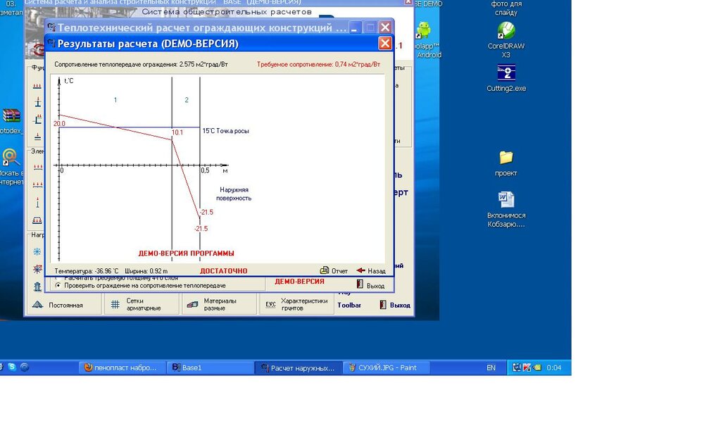The height and width of the screenshot is (440, 704).
Task: Launch Cutting2.exe desktop icon
Action: click(x=506, y=73)
